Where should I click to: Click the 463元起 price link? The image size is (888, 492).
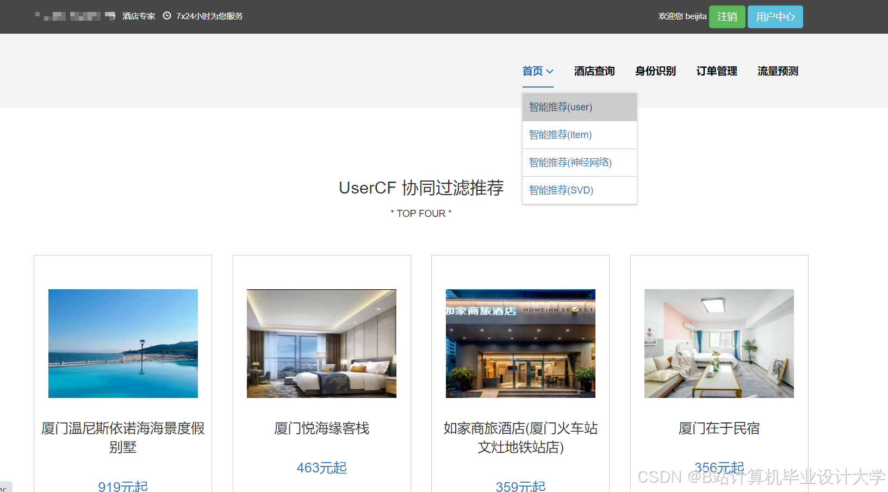(321, 468)
